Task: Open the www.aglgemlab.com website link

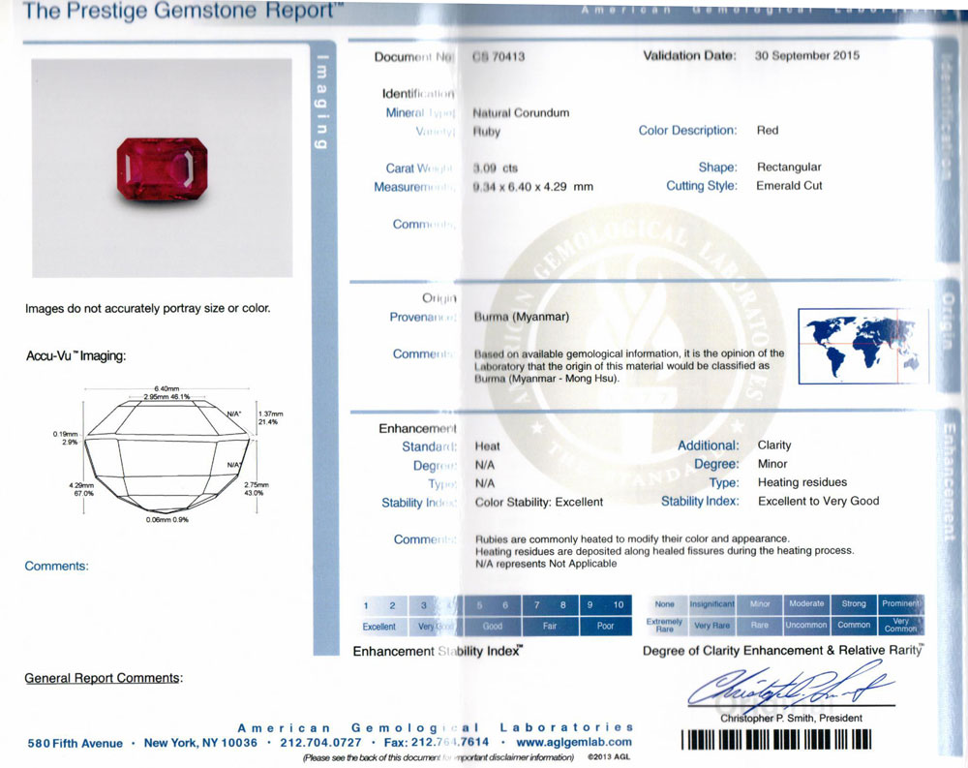Action: 576,743
